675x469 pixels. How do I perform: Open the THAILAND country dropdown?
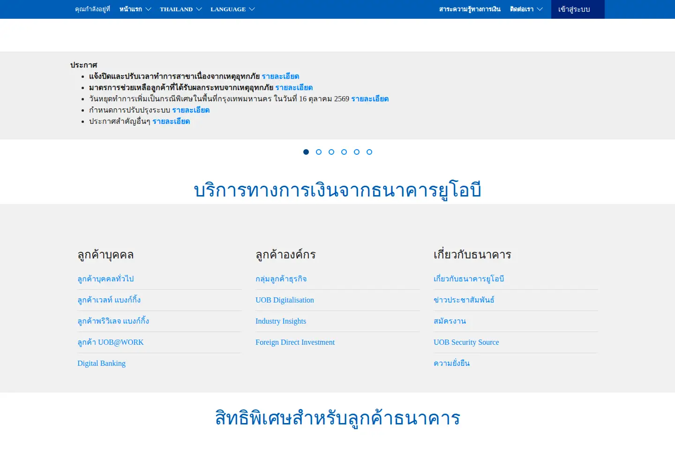tap(180, 9)
